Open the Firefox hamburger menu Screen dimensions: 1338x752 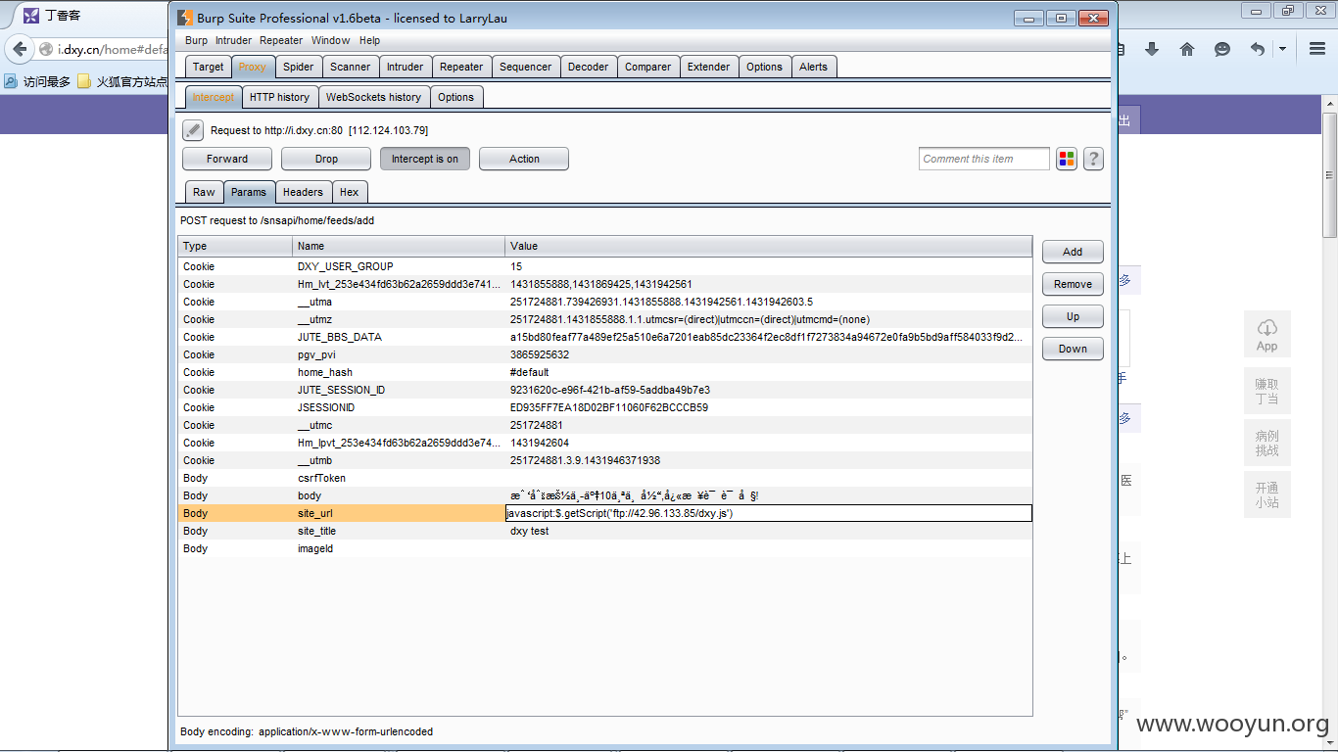1317,49
